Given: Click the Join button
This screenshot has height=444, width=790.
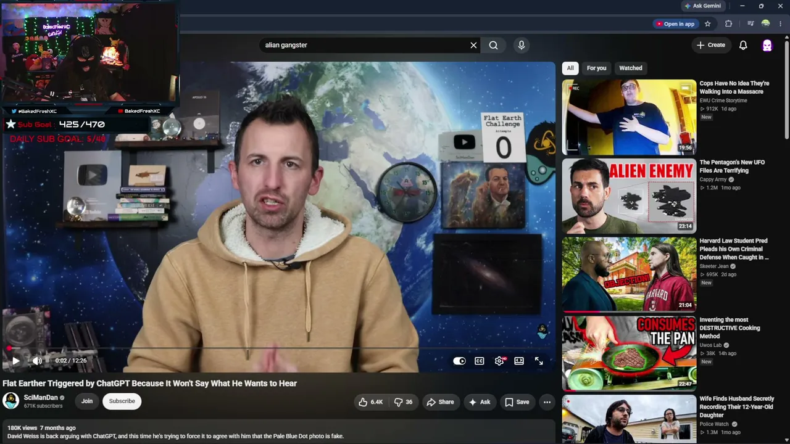Looking at the screenshot, I should coord(87,401).
